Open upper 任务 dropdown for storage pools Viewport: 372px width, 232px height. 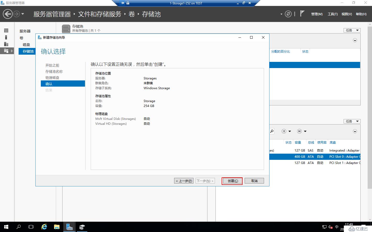click(352, 30)
